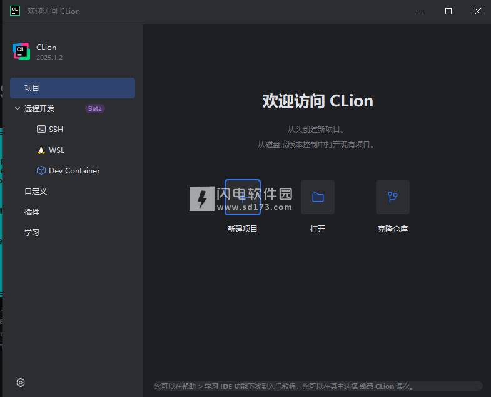This screenshot has height=397, width=491.
Task: Minimize the CLion welcome window
Action: point(419,11)
